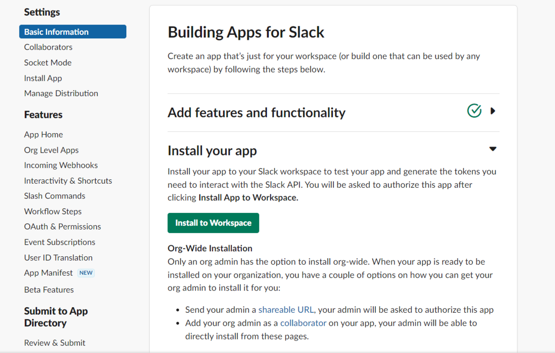The width and height of the screenshot is (555, 353).
Task: Follow the collaborator link
Action: pos(303,323)
